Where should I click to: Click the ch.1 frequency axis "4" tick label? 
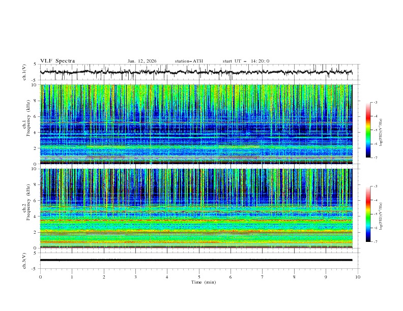click(36, 133)
